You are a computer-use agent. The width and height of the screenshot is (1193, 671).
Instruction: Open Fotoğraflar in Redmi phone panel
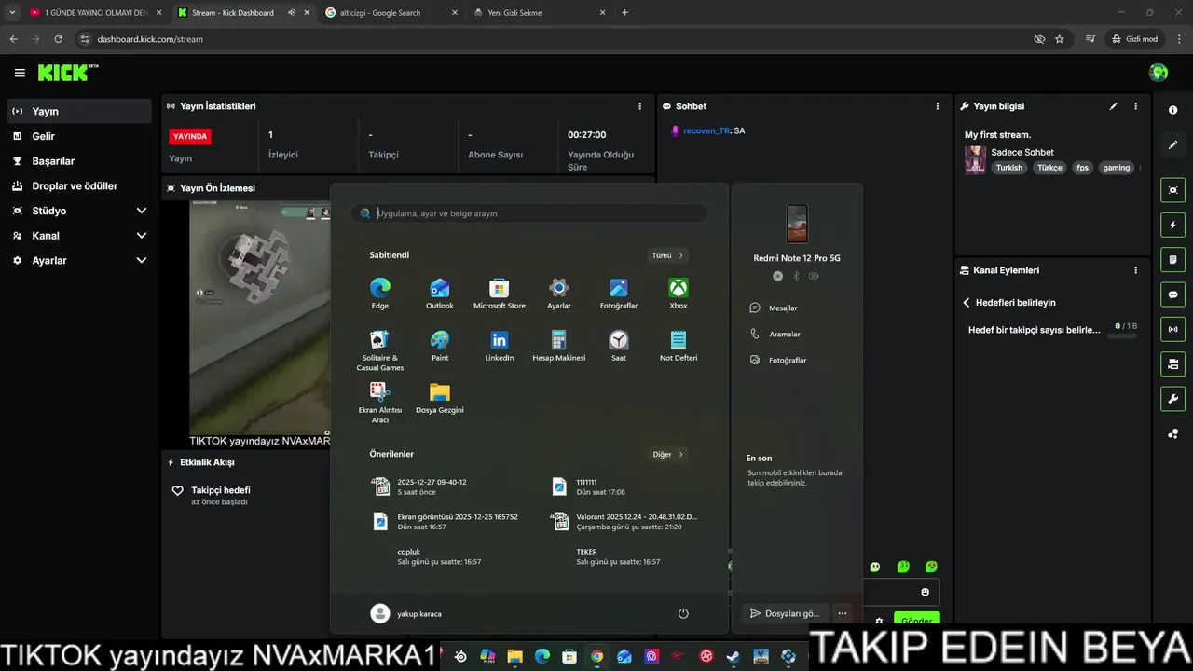tap(778, 360)
